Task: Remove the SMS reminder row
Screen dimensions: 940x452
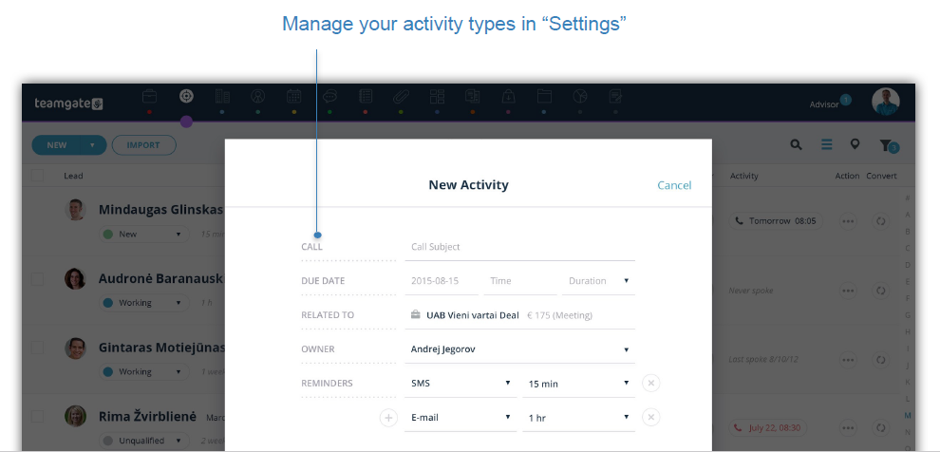Action: pyautogui.click(x=651, y=383)
